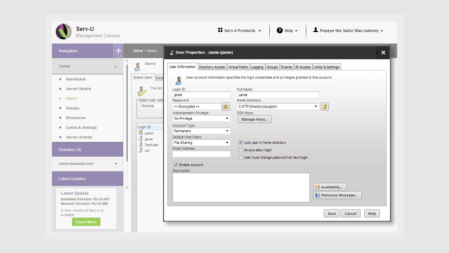Check User must change password at next login
The image size is (449, 253).
[240, 157]
